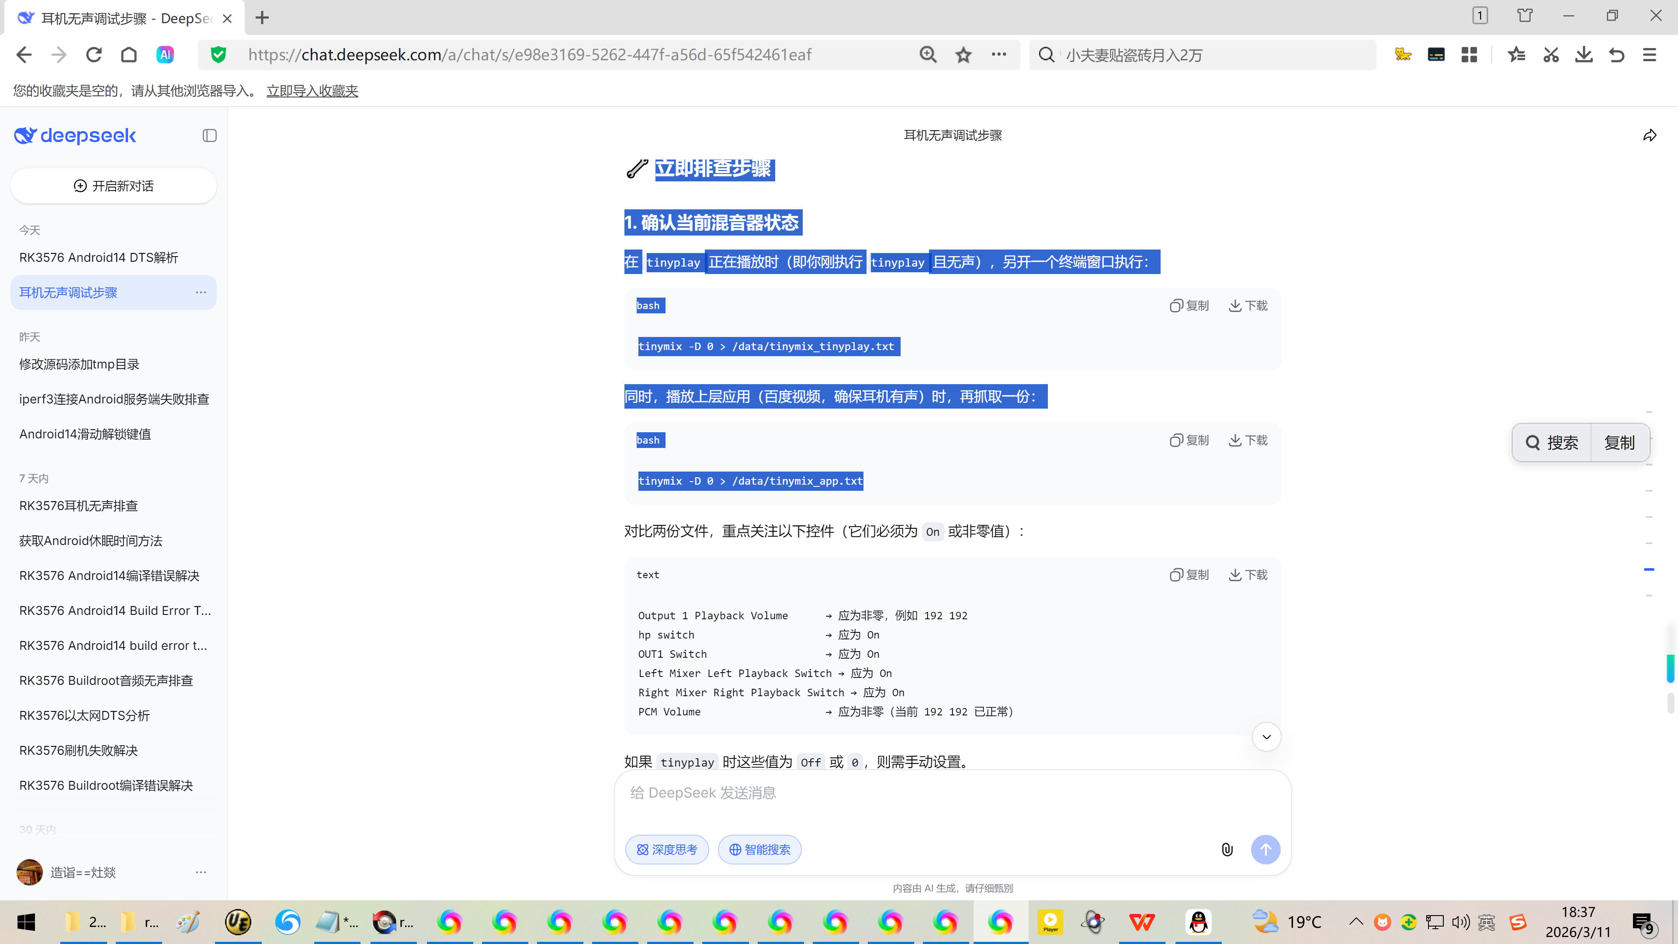This screenshot has width=1678, height=944.
Task: Click the 立即导入收藏夹 import link
Action: [x=312, y=90]
